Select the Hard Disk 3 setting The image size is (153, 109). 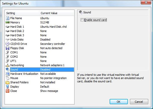click(x=17, y=35)
